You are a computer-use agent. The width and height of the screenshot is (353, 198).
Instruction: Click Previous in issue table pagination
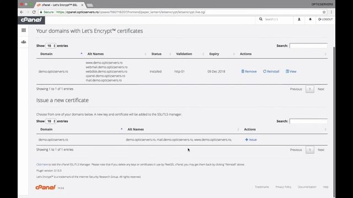click(296, 150)
